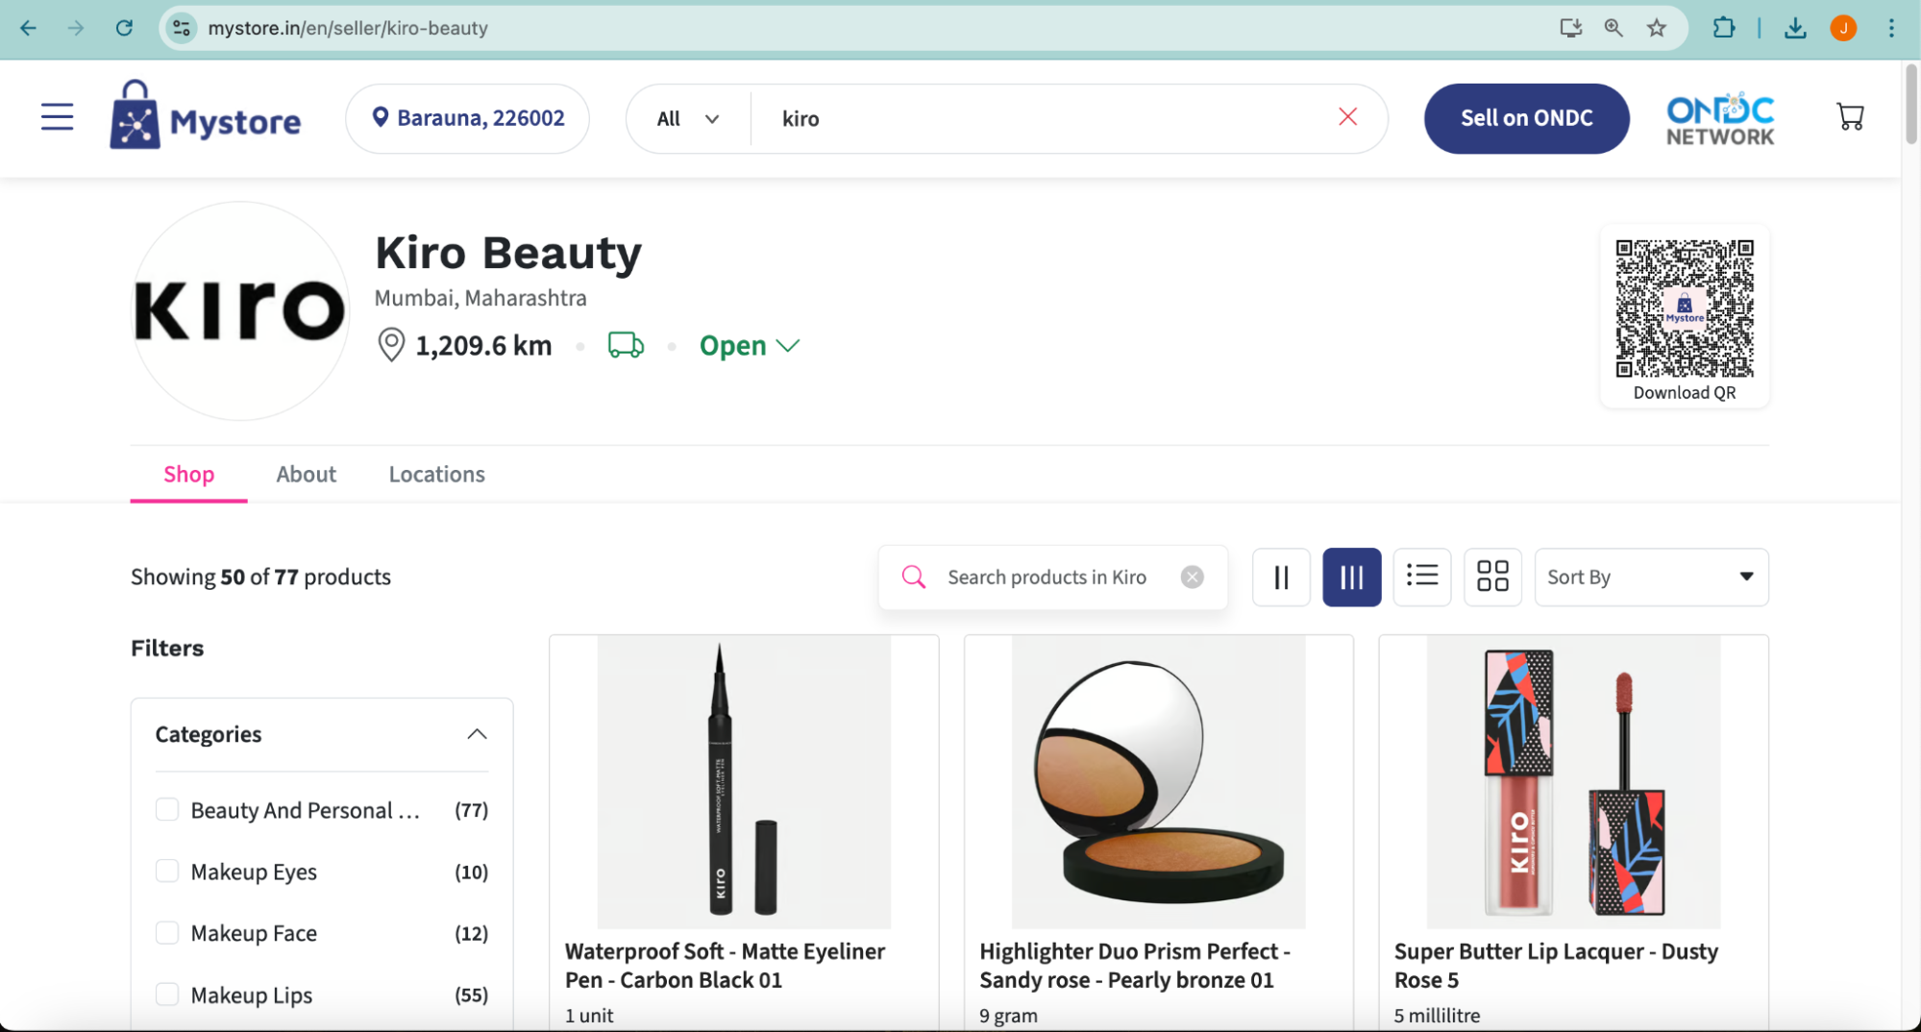Expand the Open store hours chevron

tap(788, 345)
